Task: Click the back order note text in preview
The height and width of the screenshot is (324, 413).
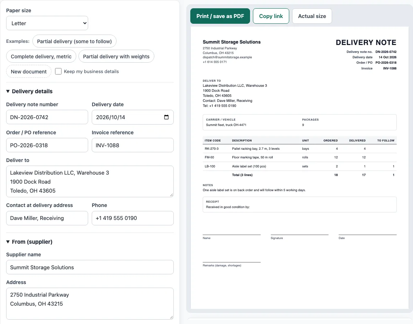Action: pyautogui.click(x=254, y=190)
